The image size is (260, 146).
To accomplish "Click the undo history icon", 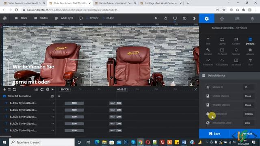I will [x=165, y=18].
